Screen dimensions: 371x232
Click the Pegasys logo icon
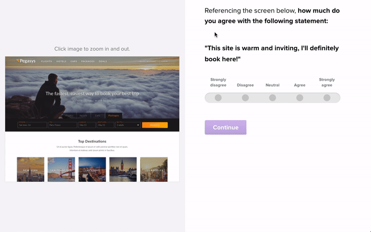click(x=17, y=60)
